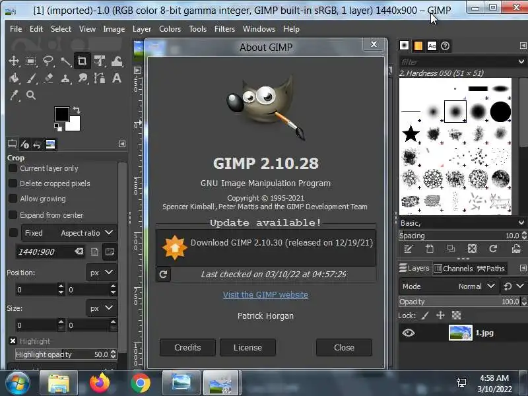Click the delete brush icon
Image resolution: width=528 pixels, height=396 pixels.
click(x=472, y=249)
